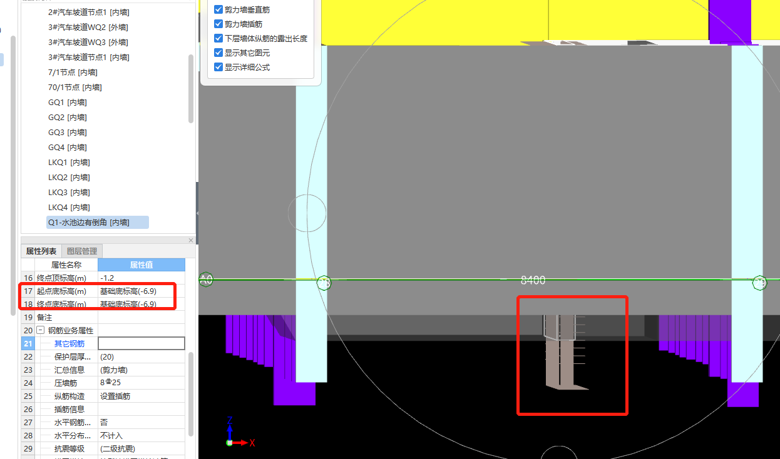The image size is (780, 459).
Task: Collapse the 钢筋业务属性 group
Action: [40, 330]
